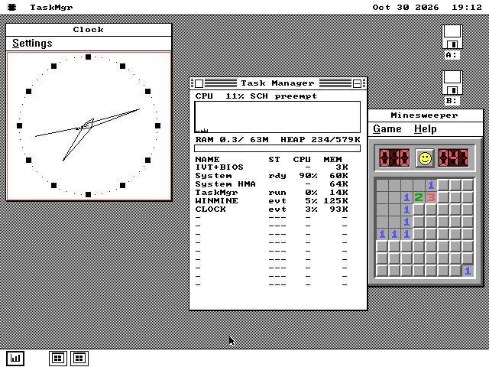
Task: Click the first window-grid taskbar icon
Action: tap(58, 358)
